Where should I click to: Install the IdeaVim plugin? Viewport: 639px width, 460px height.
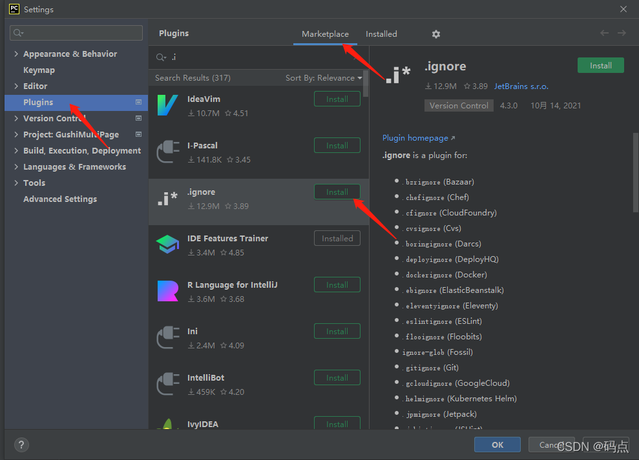point(337,99)
